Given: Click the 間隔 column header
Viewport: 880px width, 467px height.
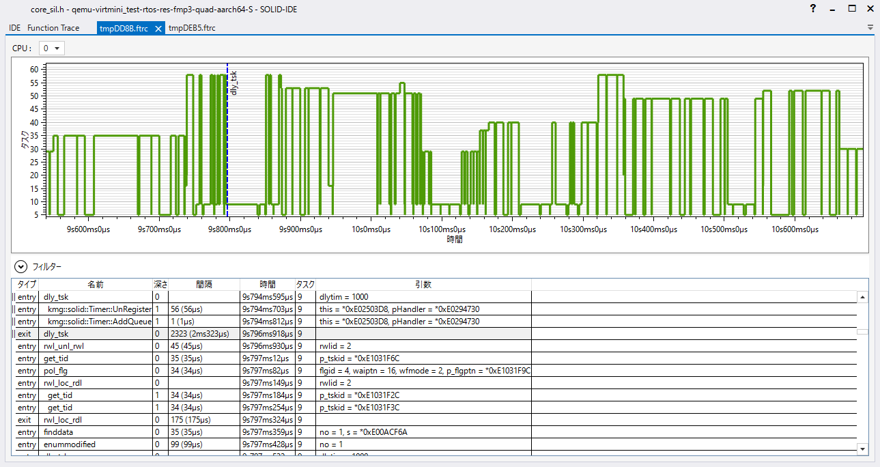Looking at the screenshot, I should pos(203,284).
